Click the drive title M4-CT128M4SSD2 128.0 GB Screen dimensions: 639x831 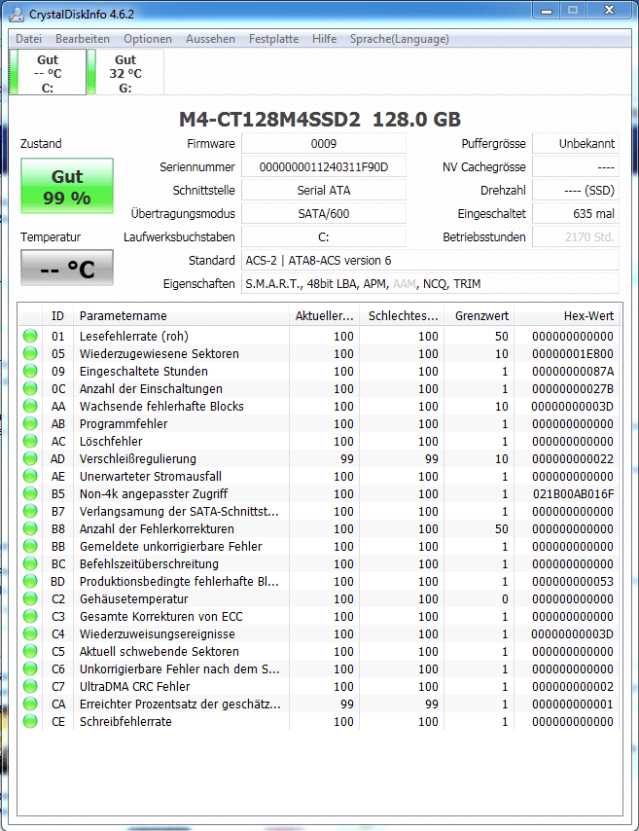coord(319,120)
